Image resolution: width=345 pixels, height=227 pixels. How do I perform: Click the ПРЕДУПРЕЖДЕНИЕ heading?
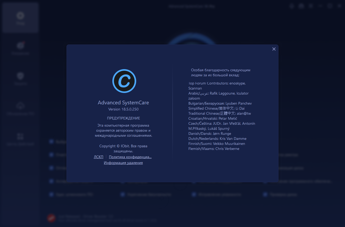point(123,118)
